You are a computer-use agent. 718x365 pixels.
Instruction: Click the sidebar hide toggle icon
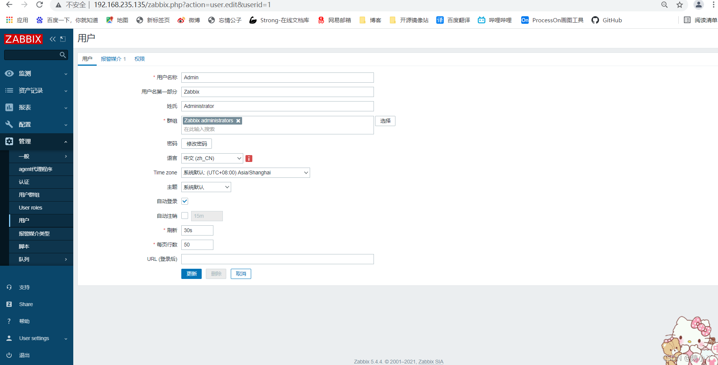[x=63, y=39]
